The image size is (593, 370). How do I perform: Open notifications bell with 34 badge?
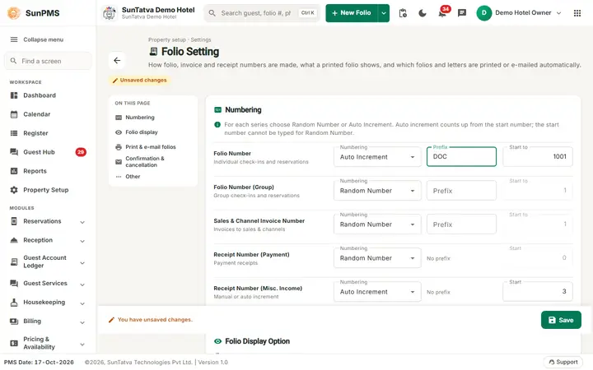[x=442, y=13]
